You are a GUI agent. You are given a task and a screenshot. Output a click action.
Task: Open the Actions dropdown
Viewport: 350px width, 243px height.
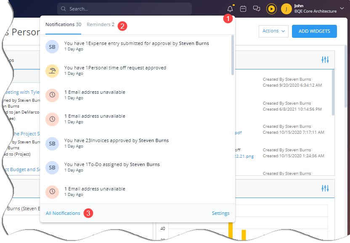273,31
